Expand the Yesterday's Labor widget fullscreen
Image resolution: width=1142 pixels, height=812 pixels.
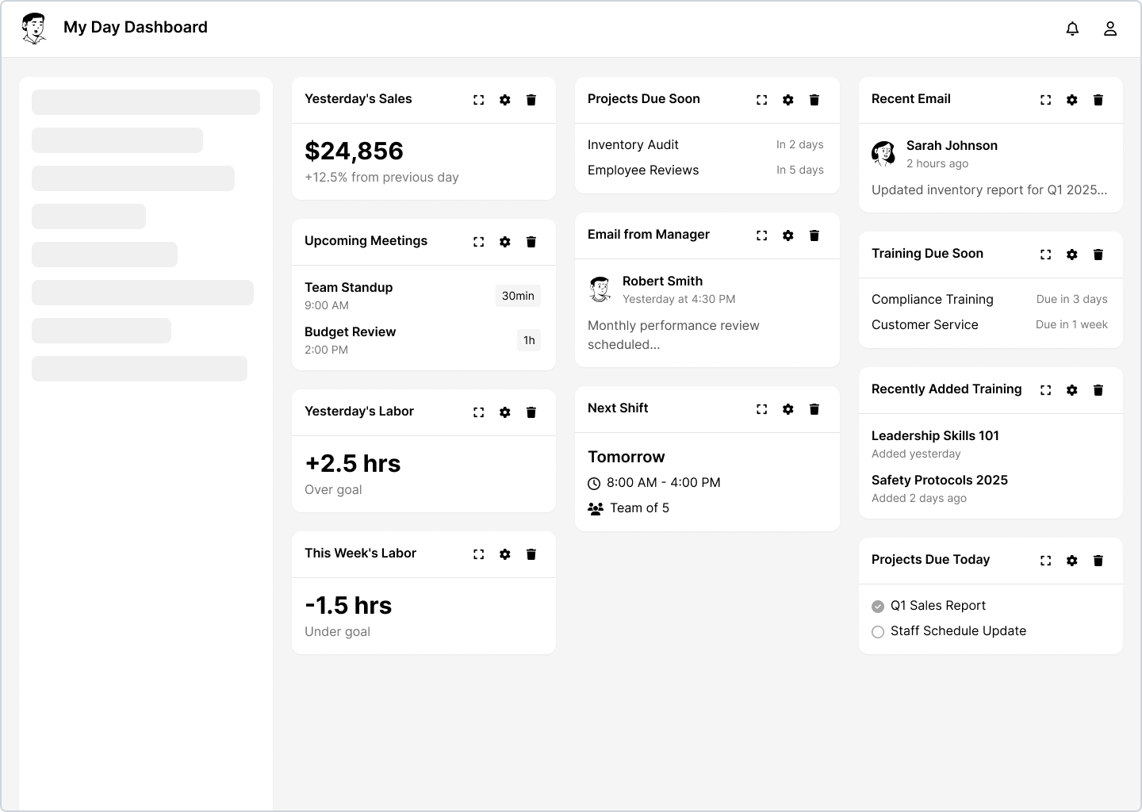pos(479,412)
